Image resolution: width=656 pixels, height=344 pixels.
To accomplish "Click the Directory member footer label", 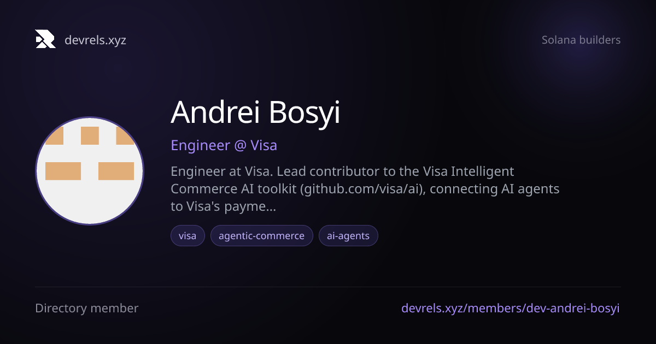I will (86, 308).
